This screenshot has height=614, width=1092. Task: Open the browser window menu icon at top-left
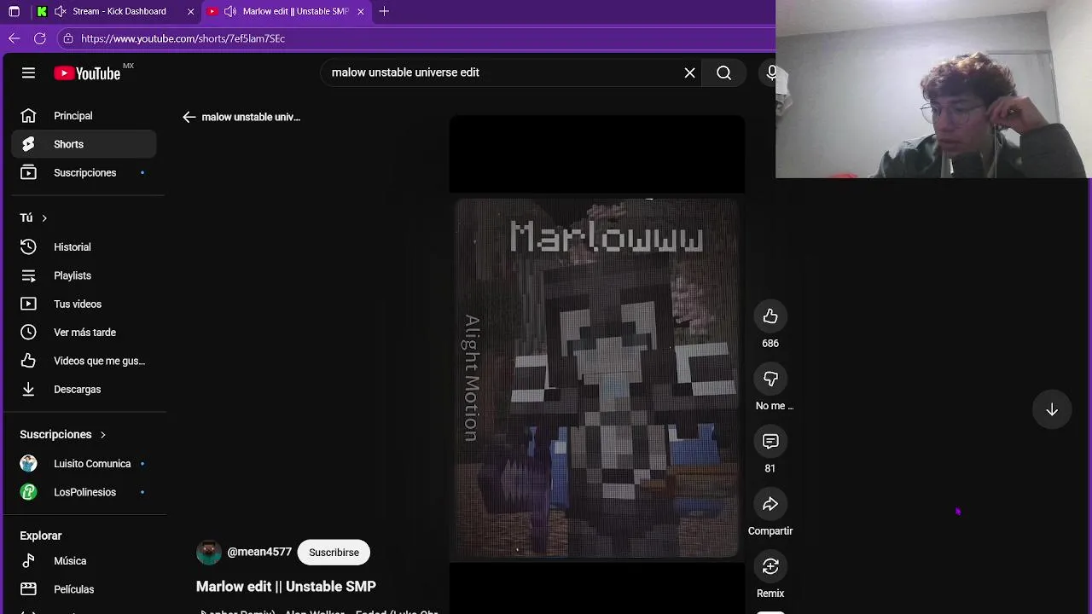pyautogui.click(x=15, y=11)
